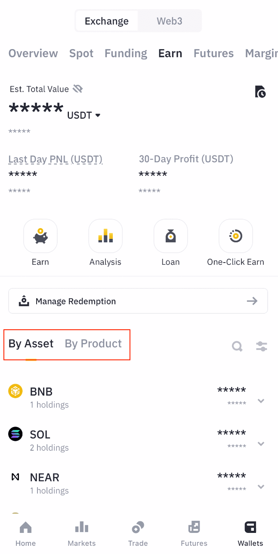Go to Markets in bottom navigation
The image size is (278, 554).
coord(82,534)
